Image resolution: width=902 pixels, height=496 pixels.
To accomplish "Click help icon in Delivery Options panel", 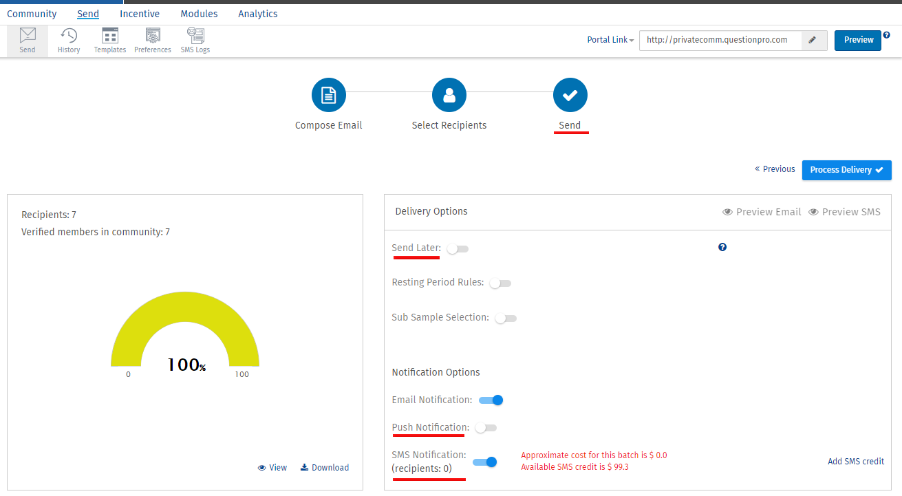I will click(x=722, y=248).
